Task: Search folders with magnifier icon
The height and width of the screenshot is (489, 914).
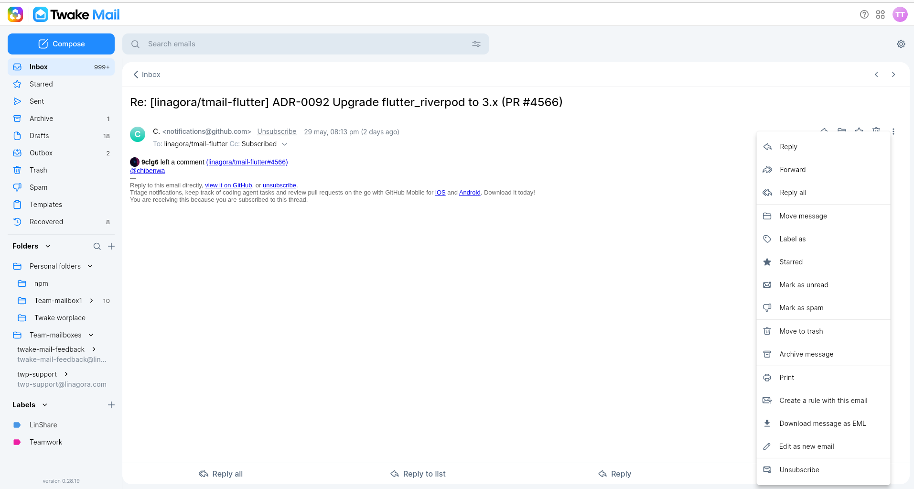Action: (97, 246)
